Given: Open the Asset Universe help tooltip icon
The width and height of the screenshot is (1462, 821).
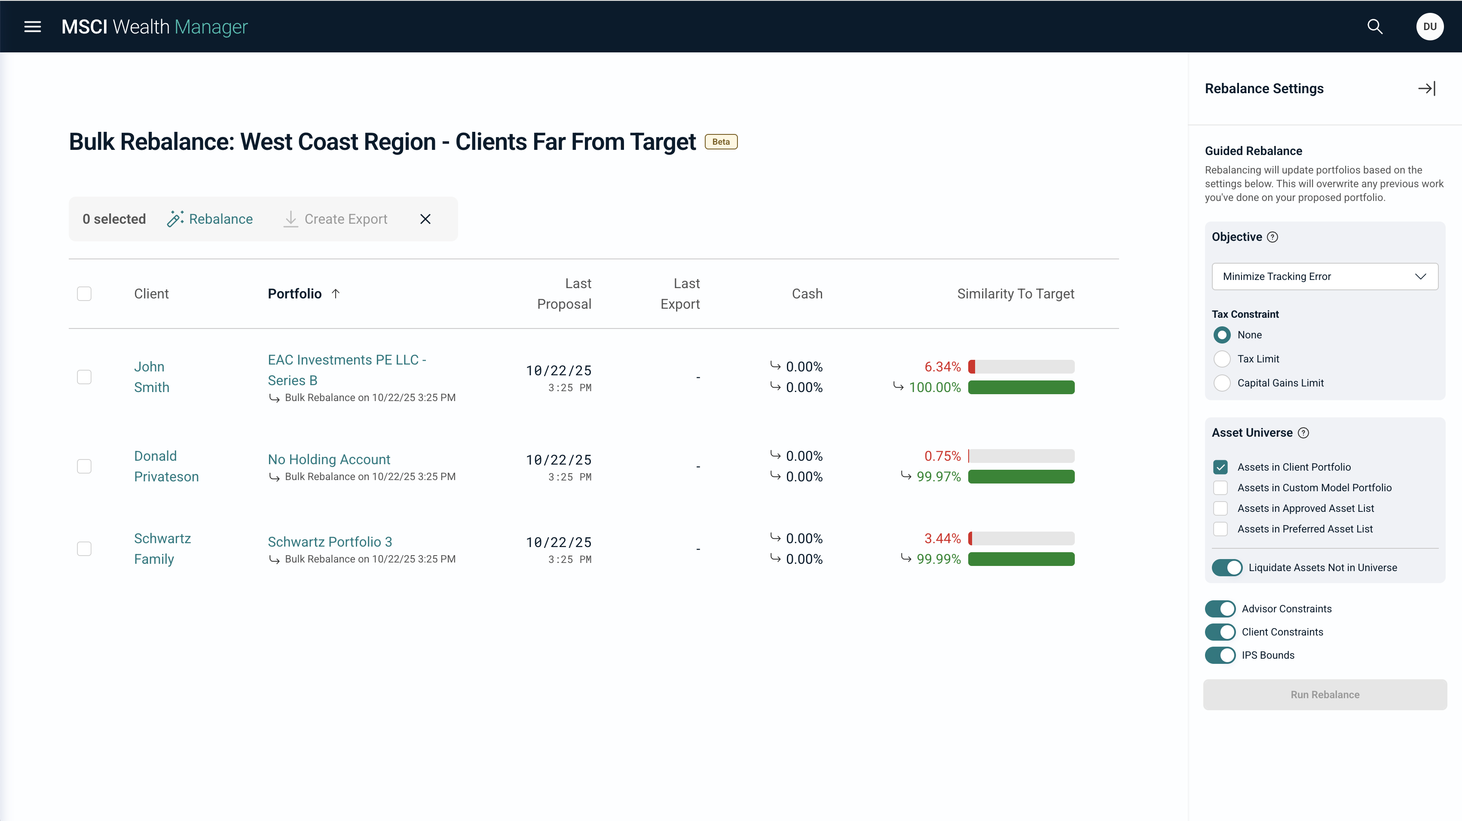Looking at the screenshot, I should click(1303, 432).
